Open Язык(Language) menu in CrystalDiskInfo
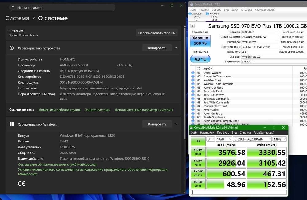Image resolution: width=307 pixels, height=200 pixels. [265, 10]
